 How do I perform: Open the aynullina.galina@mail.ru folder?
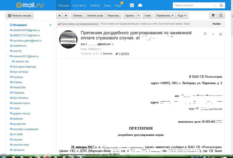(26, 41)
